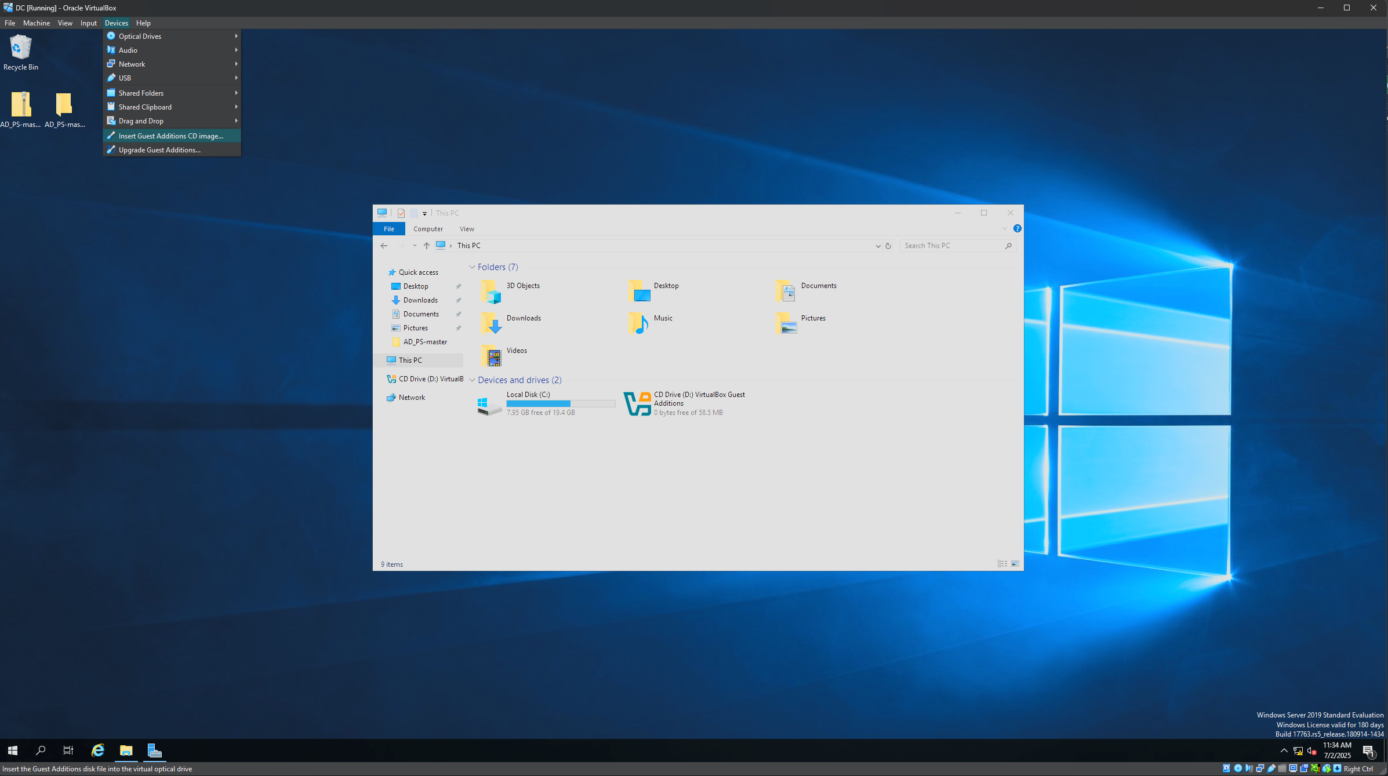Expand the Explorer ribbon chevron
The width and height of the screenshot is (1388, 776).
pyautogui.click(x=1005, y=229)
